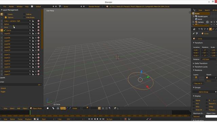This screenshot has width=217, height=122.
Task: Toggle Camera visibility eye in outliner
Action: point(211,22)
